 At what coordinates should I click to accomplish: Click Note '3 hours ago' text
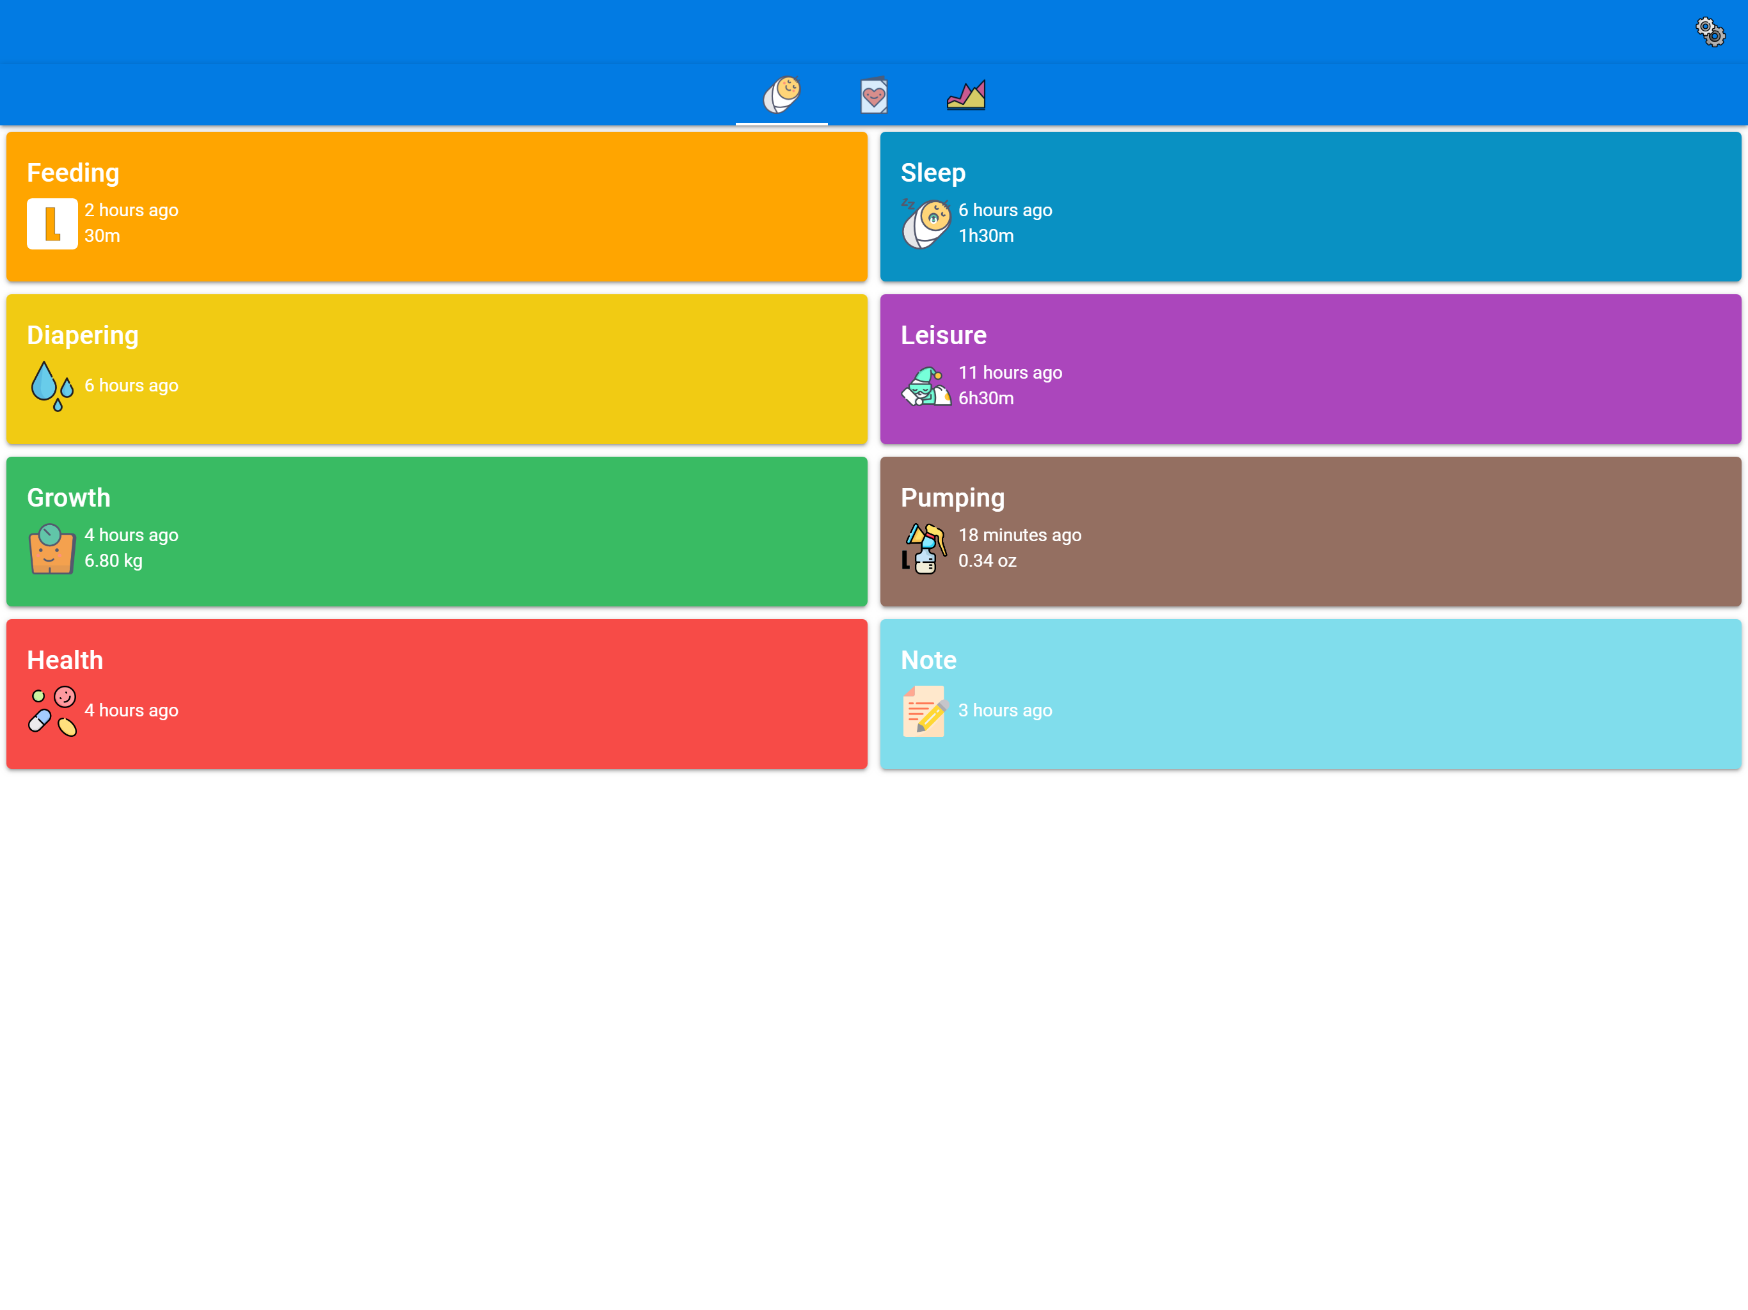(x=1005, y=710)
